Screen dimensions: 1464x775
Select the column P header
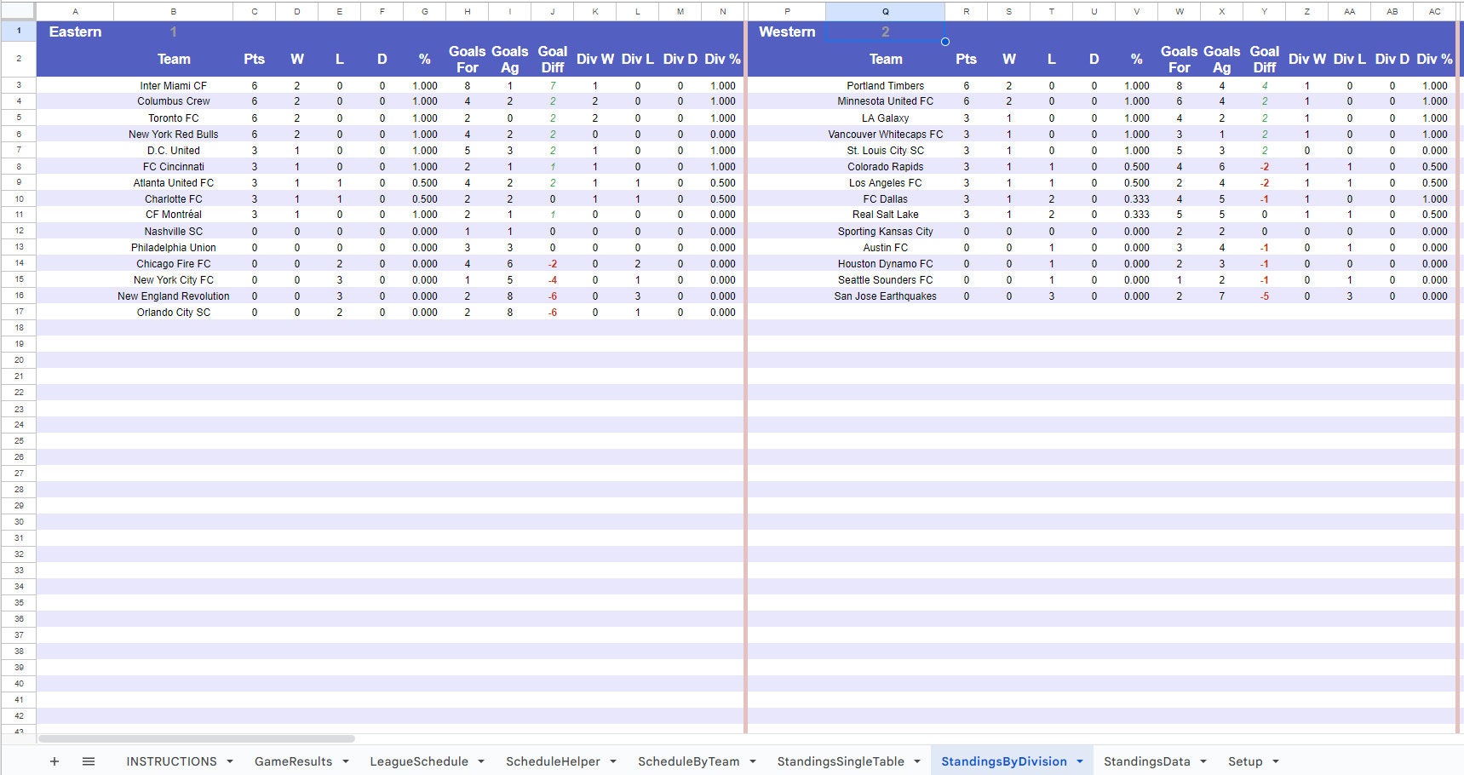pos(786,11)
